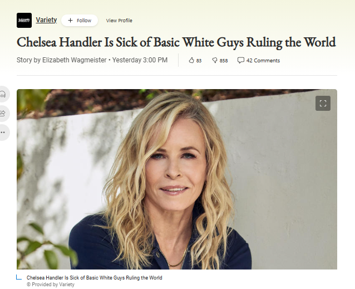The image size is (355, 289).
Task: Click the listen to article audio icon
Action: coord(3,94)
